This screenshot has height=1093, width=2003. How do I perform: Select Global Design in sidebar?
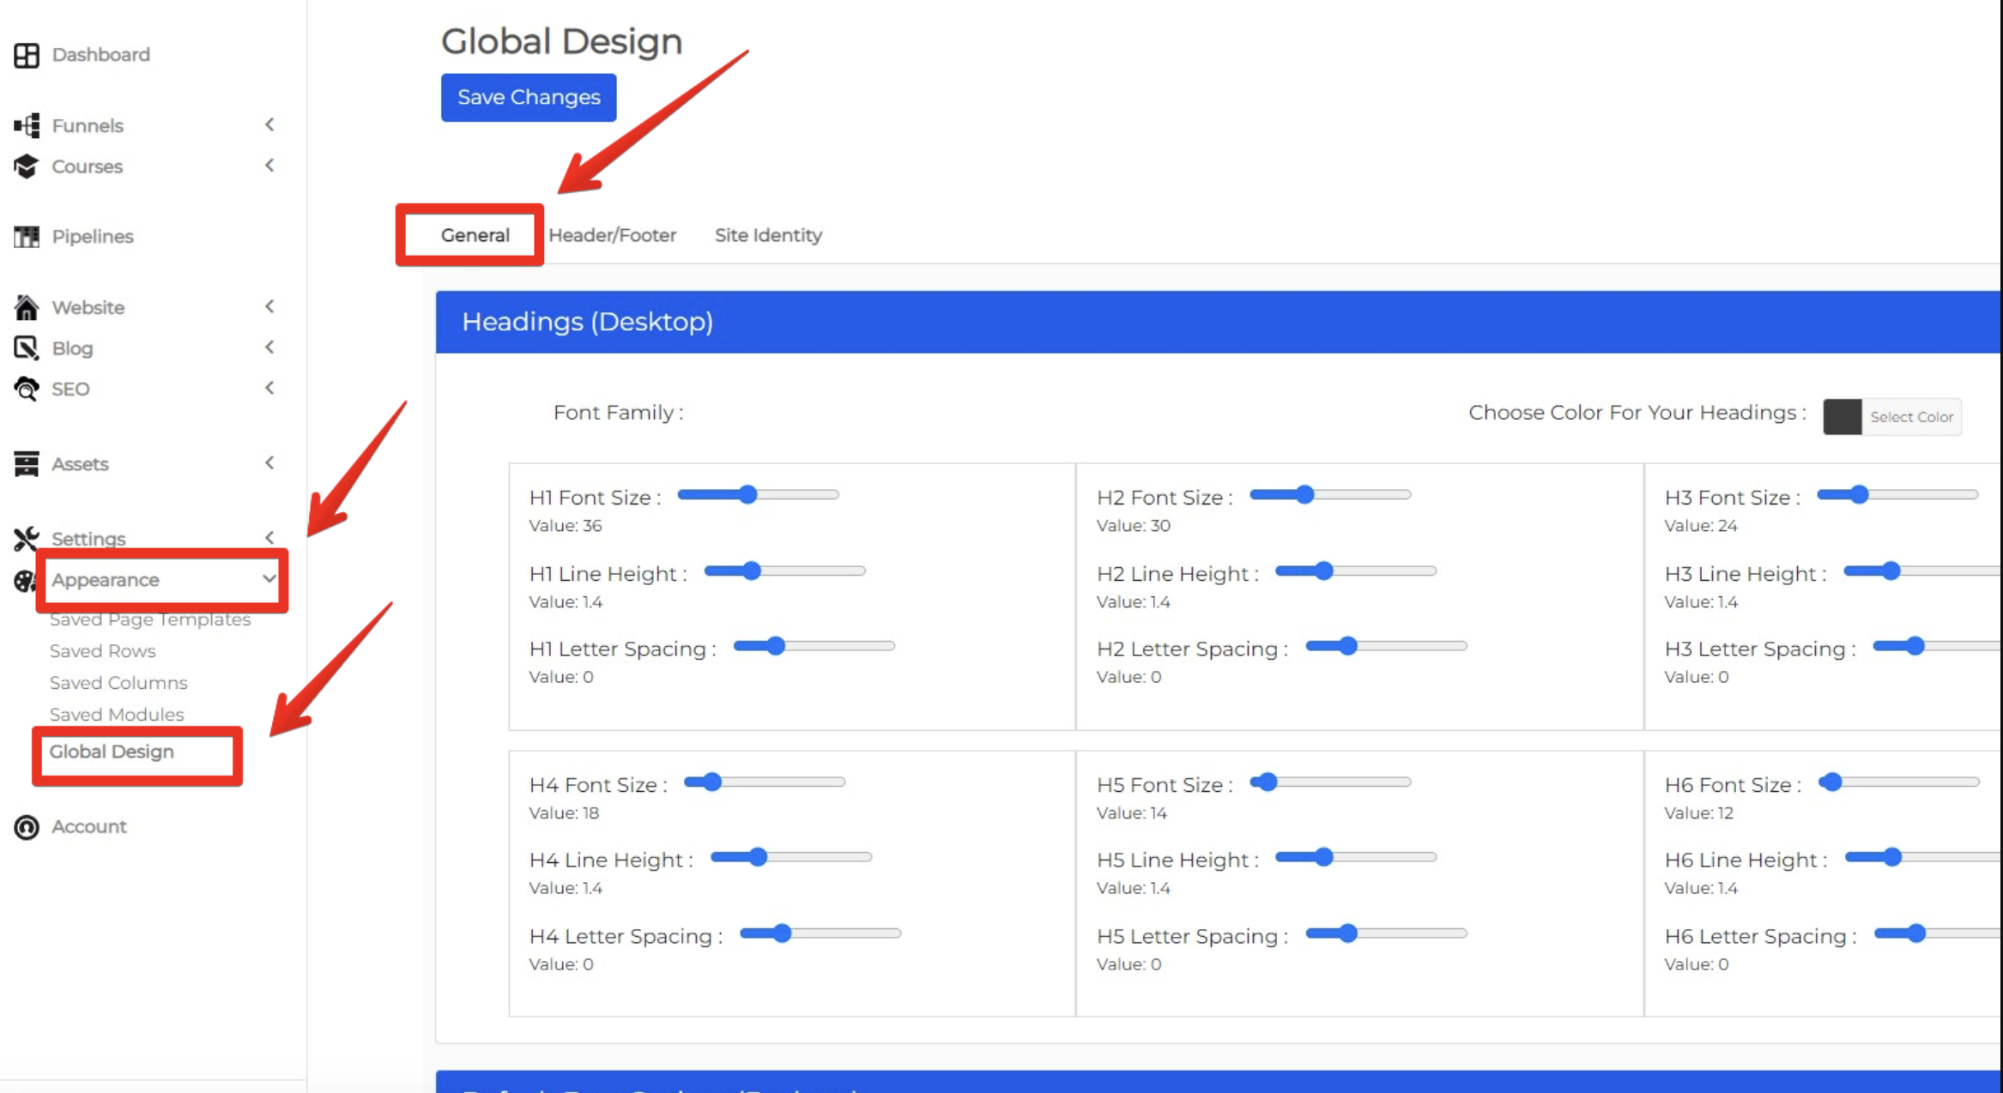[112, 752]
